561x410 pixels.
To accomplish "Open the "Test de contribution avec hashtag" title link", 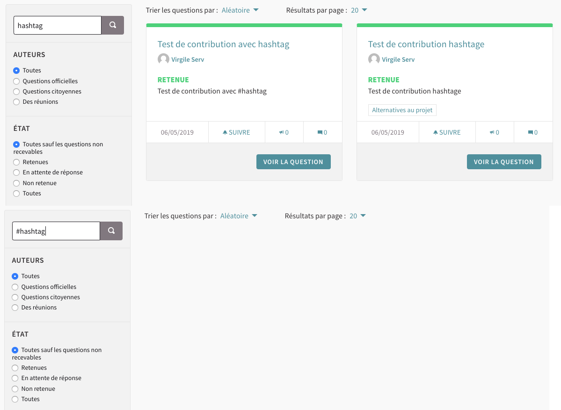I will [223, 44].
